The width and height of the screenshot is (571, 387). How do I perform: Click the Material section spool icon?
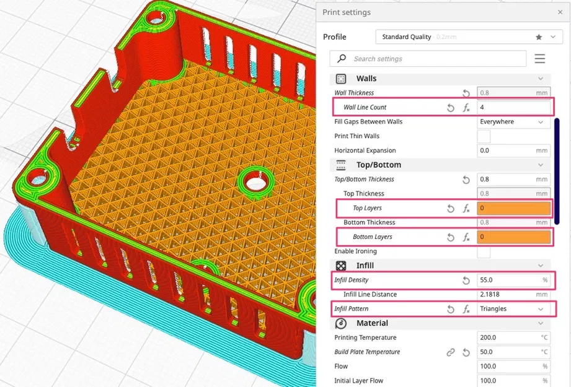click(x=341, y=323)
